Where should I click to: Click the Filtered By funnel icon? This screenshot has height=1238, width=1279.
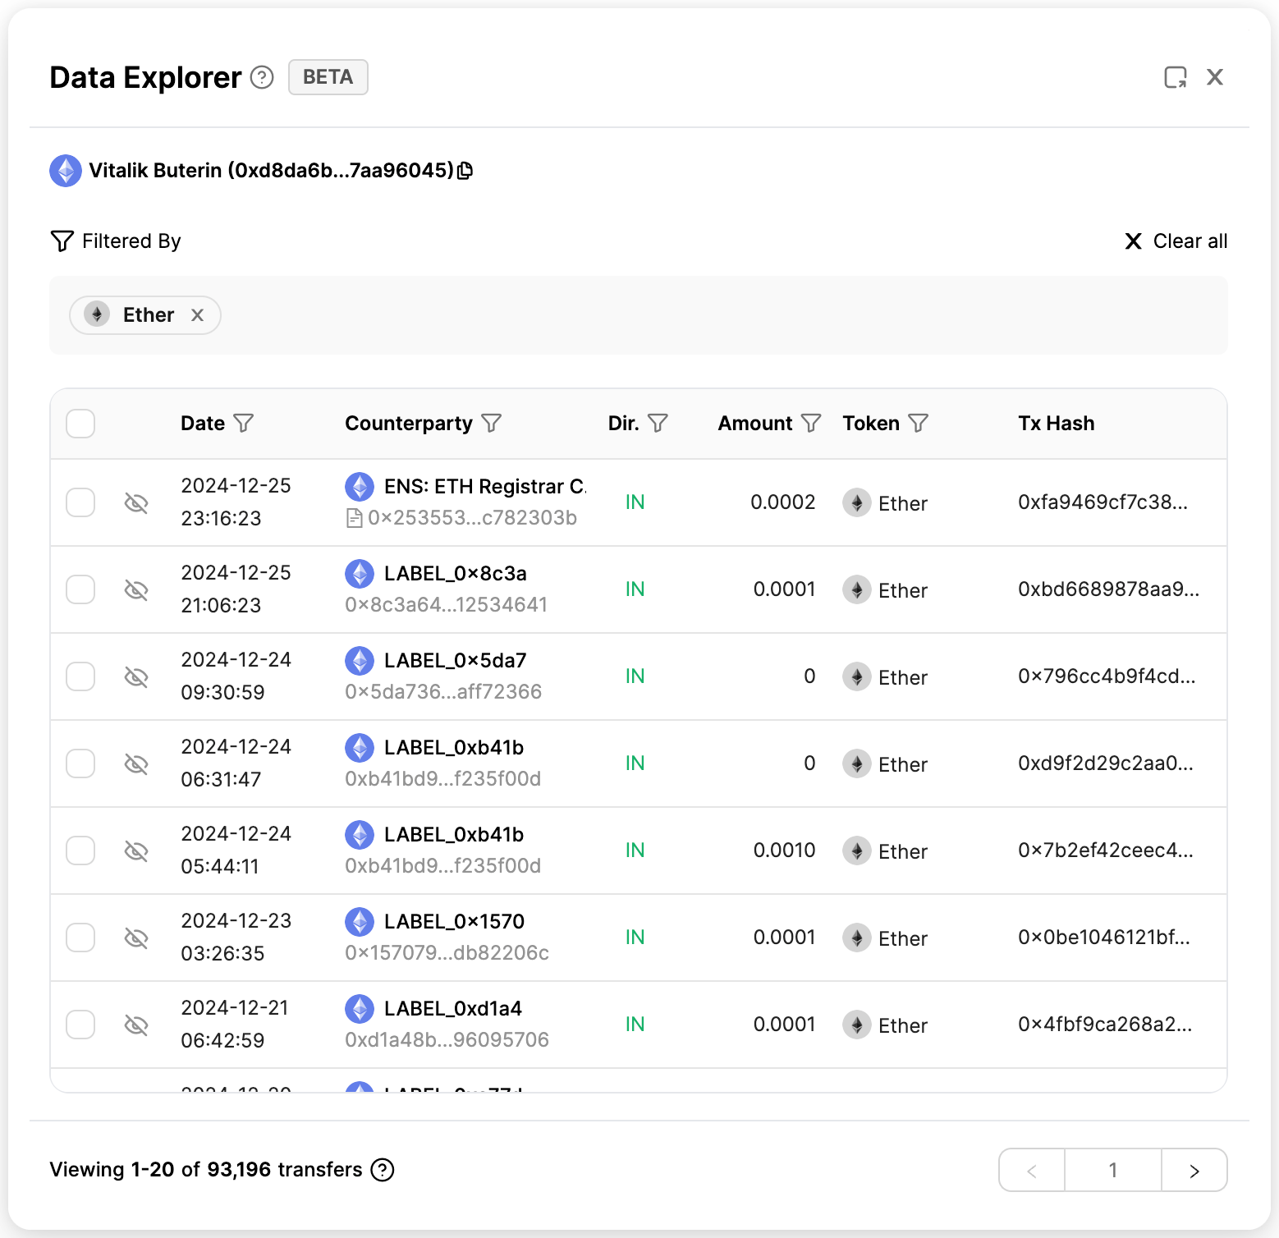pos(62,241)
